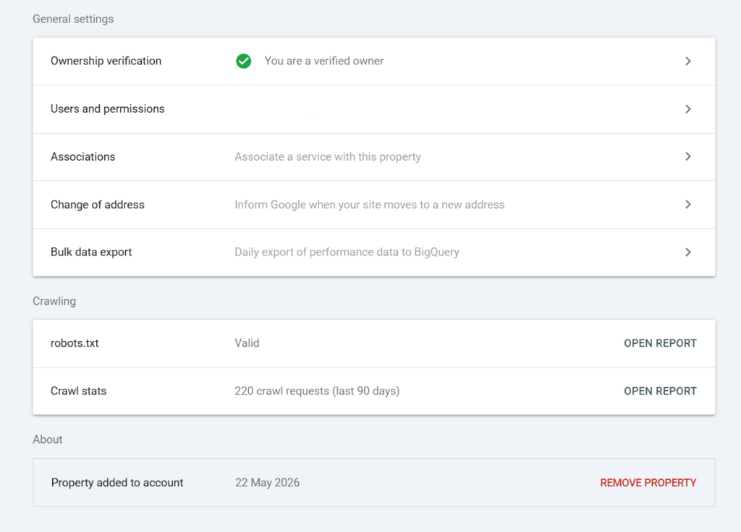Click the robots.txt row label
741x532 pixels.
(75, 343)
